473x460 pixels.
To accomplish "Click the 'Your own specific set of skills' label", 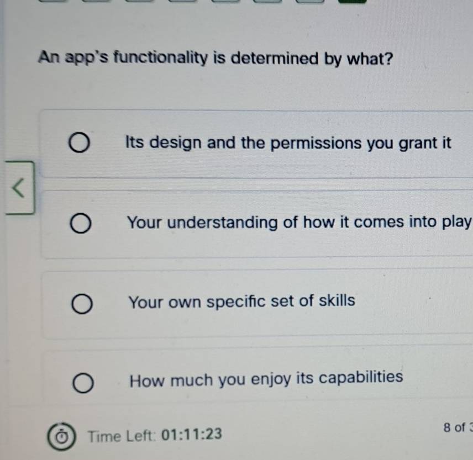I will [241, 302].
